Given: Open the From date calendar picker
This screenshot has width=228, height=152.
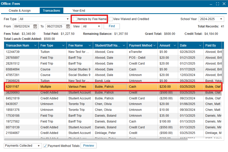Looking at the screenshot, I should (35, 26).
